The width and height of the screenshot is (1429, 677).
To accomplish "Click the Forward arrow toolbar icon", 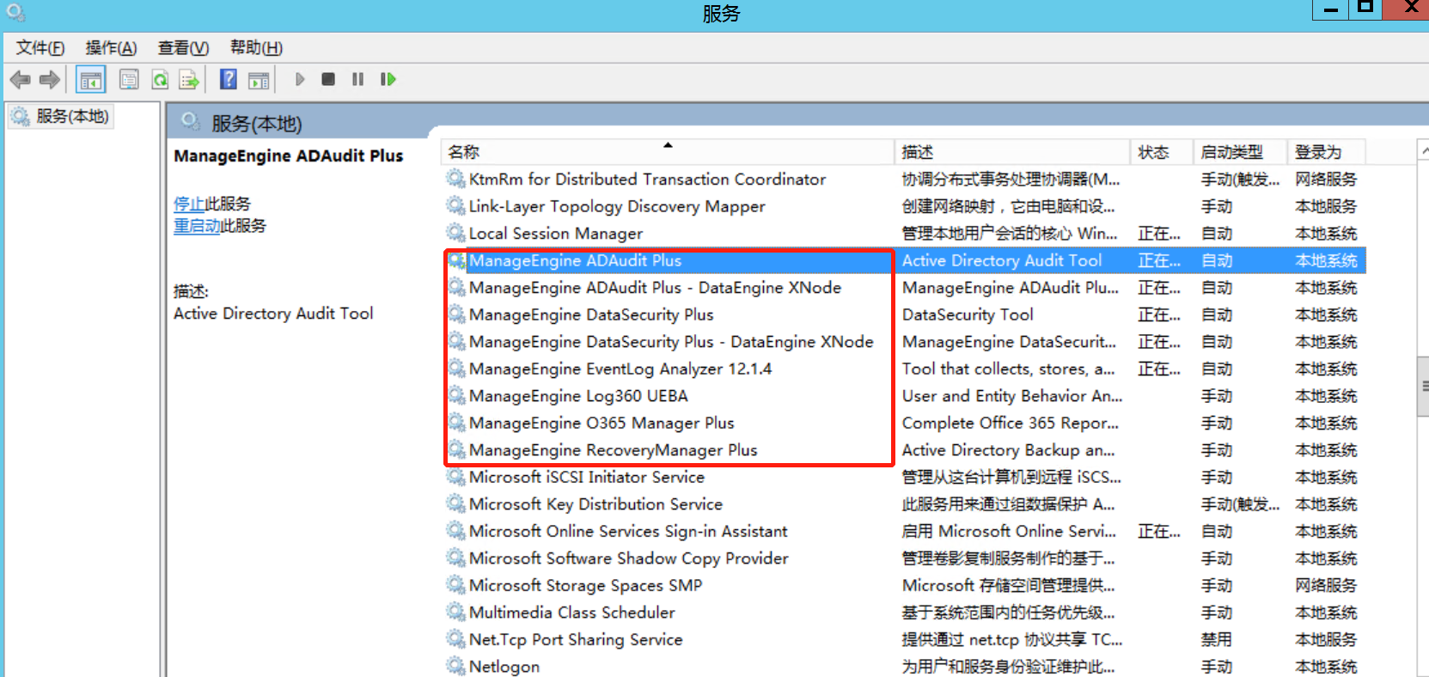I will pos(50,80).
